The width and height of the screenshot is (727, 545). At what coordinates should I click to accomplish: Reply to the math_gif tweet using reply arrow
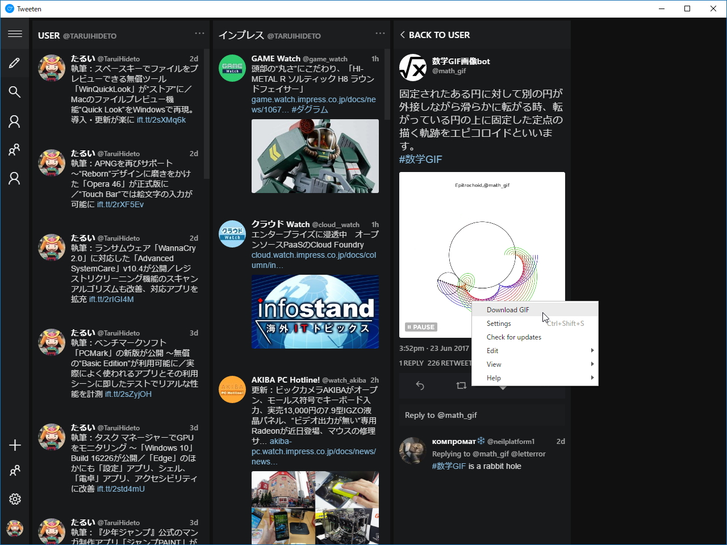pos(420,385)
